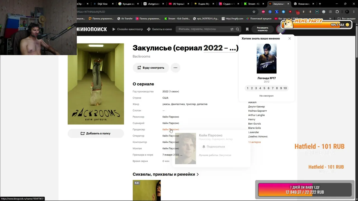Open the Сценарий Кейн Парсонс link

click(x=171, y=123)
